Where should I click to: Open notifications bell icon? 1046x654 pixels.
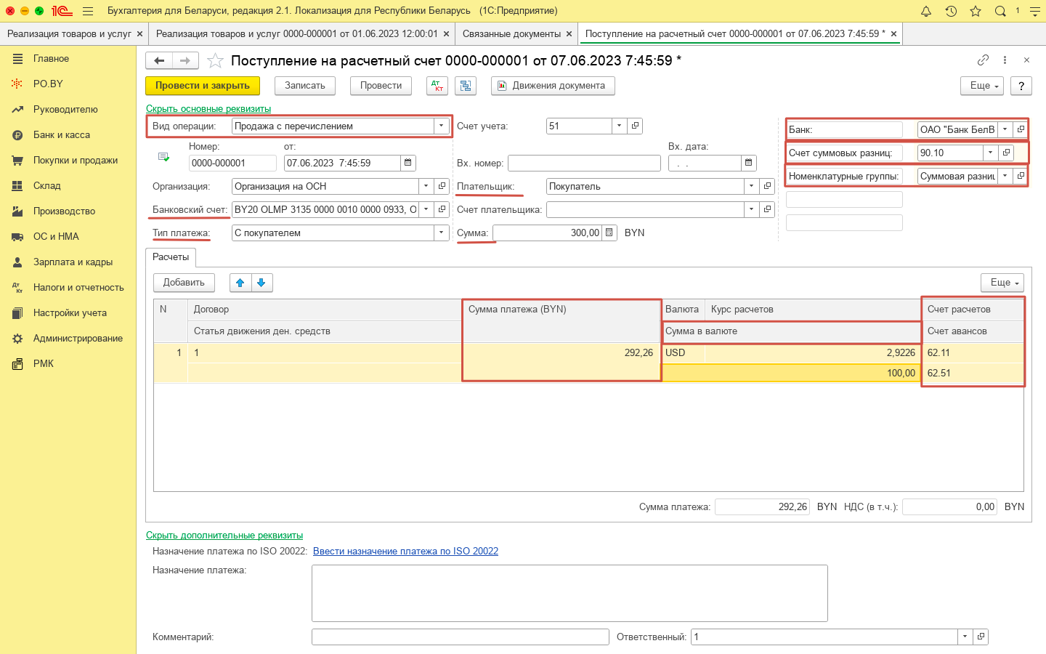click(926, 11)
